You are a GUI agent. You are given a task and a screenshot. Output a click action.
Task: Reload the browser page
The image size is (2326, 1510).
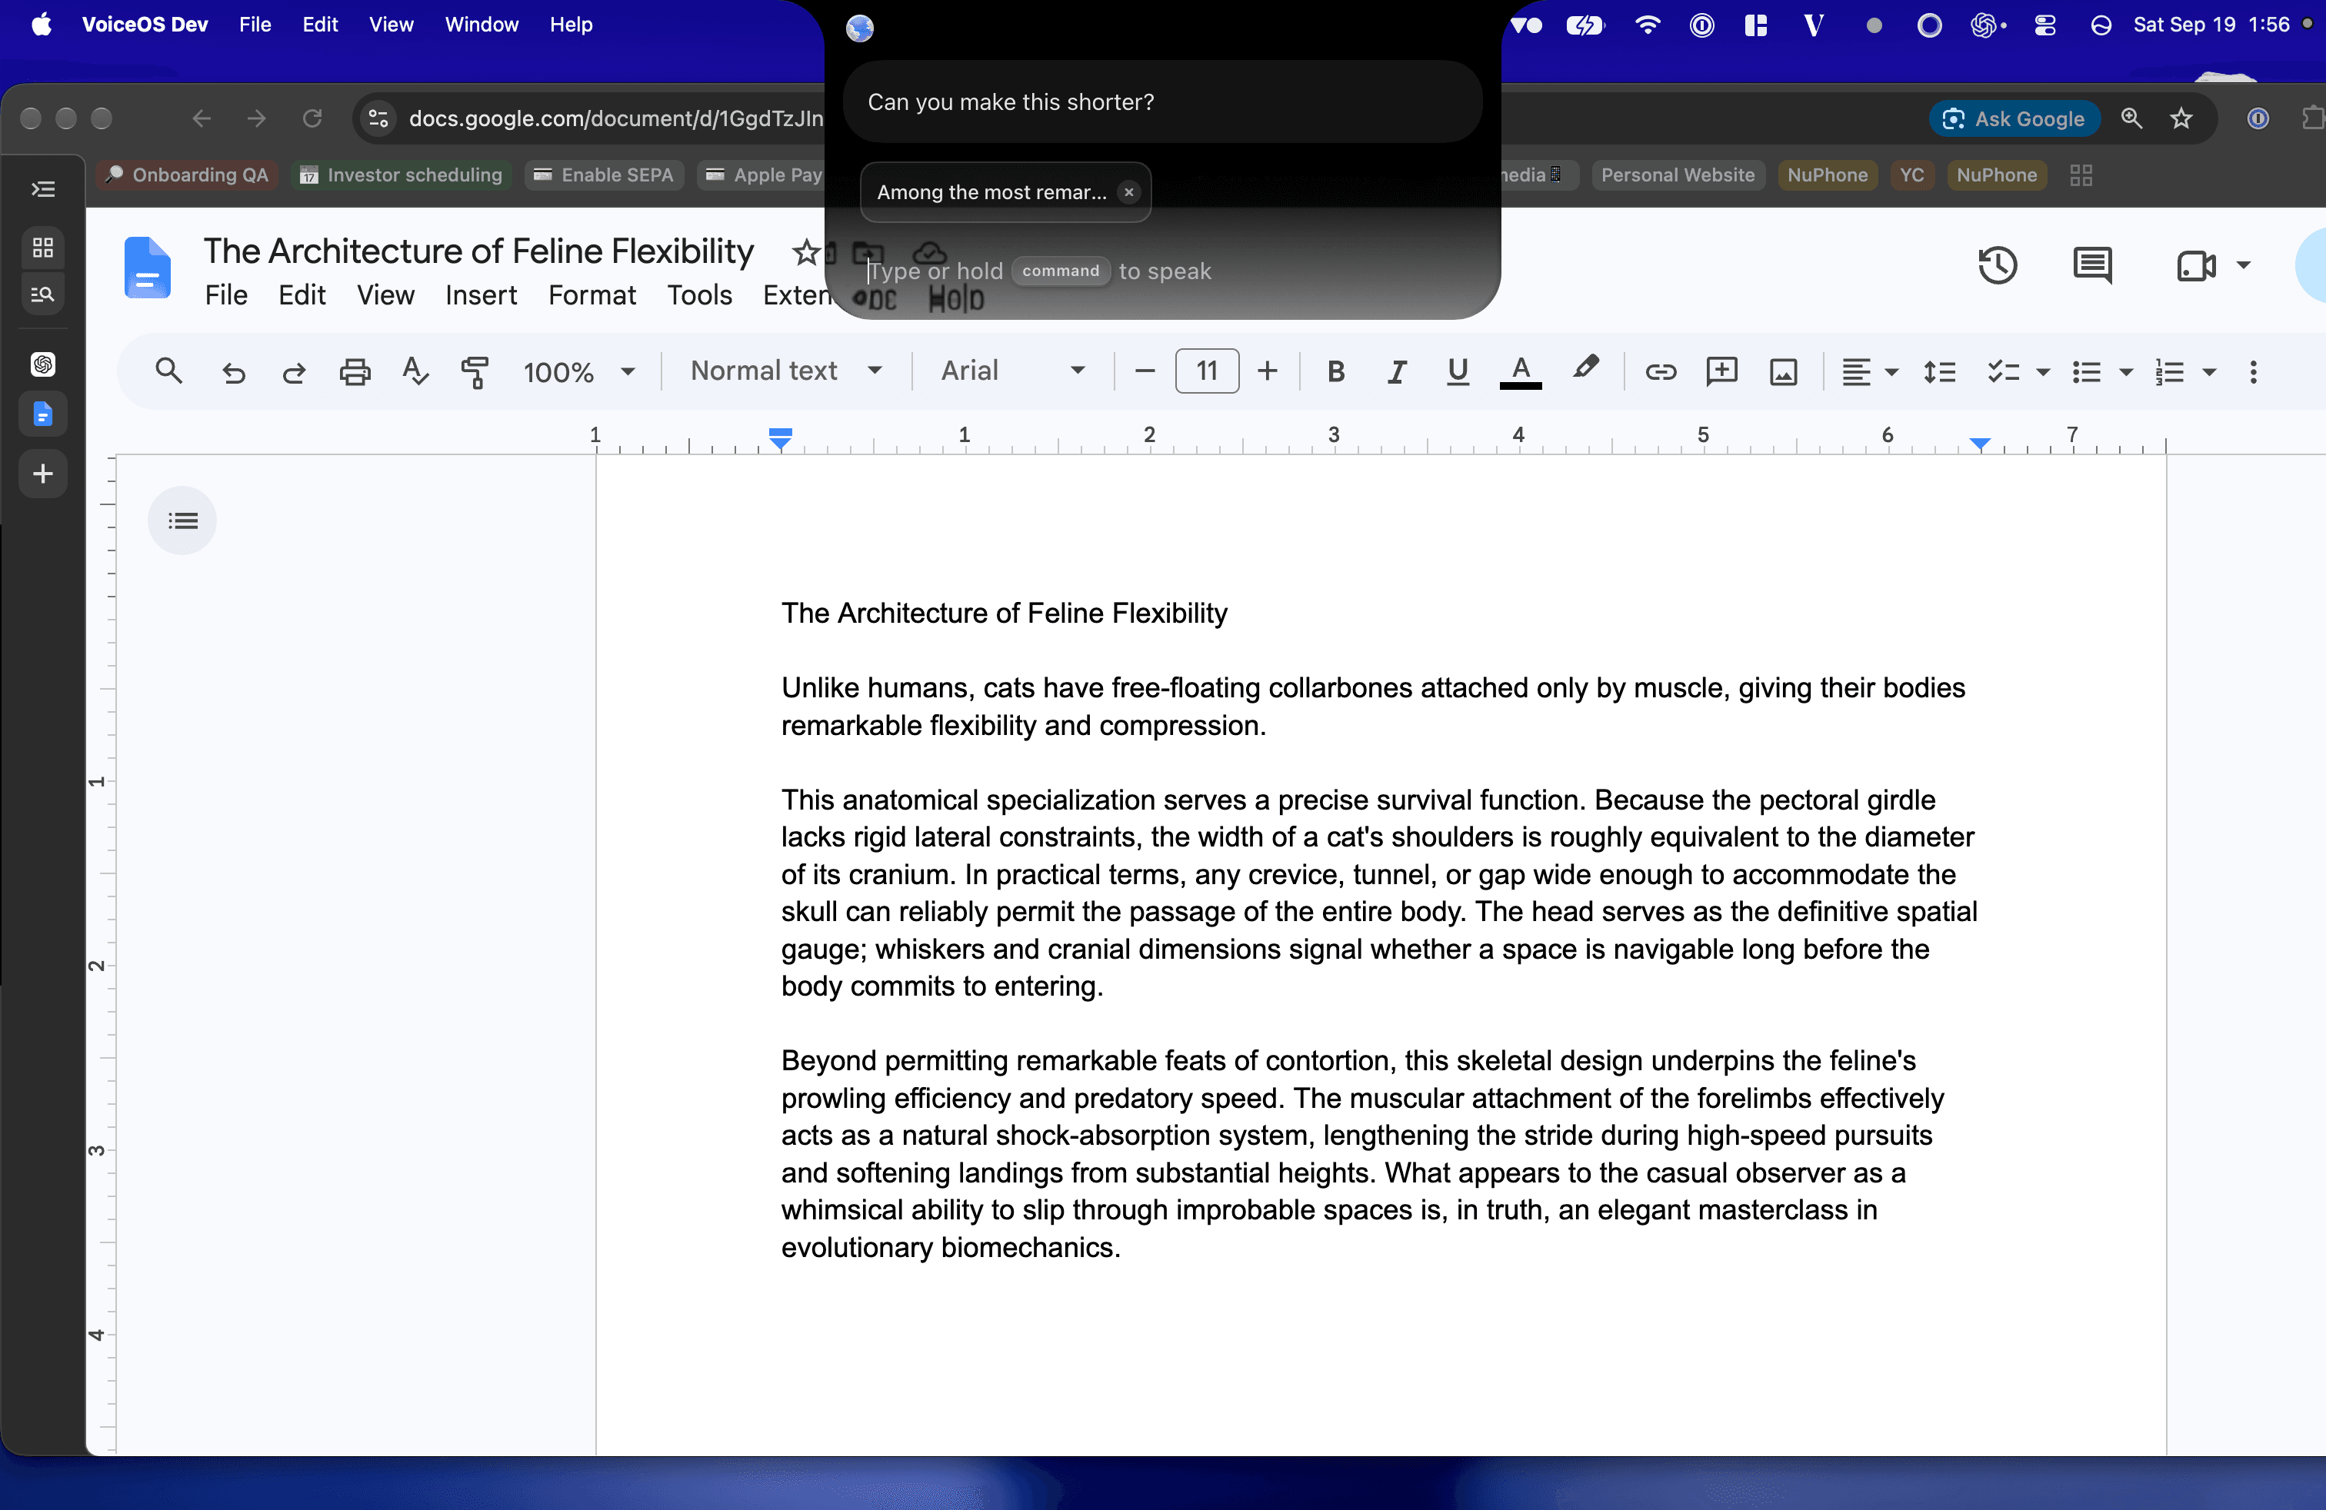313,118
